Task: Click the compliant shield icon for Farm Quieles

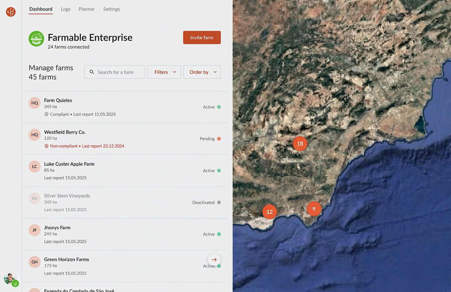Action: pos(46,114)
